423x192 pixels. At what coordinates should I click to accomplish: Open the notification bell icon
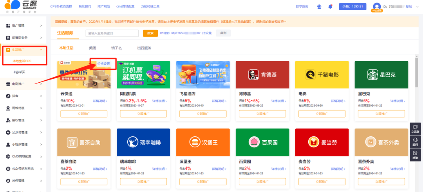tap(330, 7)
